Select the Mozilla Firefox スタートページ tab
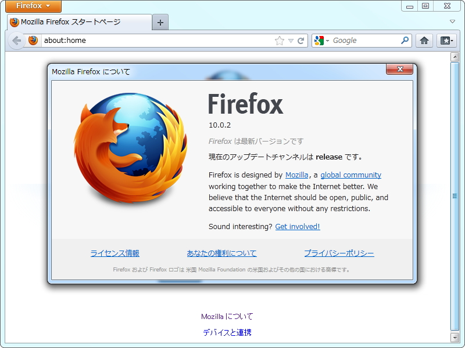Viewport: 465px width, 348px height. click(76, 22)
